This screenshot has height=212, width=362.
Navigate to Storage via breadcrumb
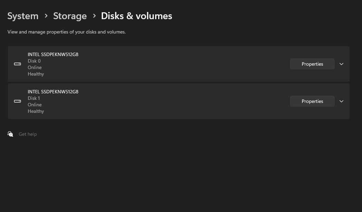pos(70,16)
